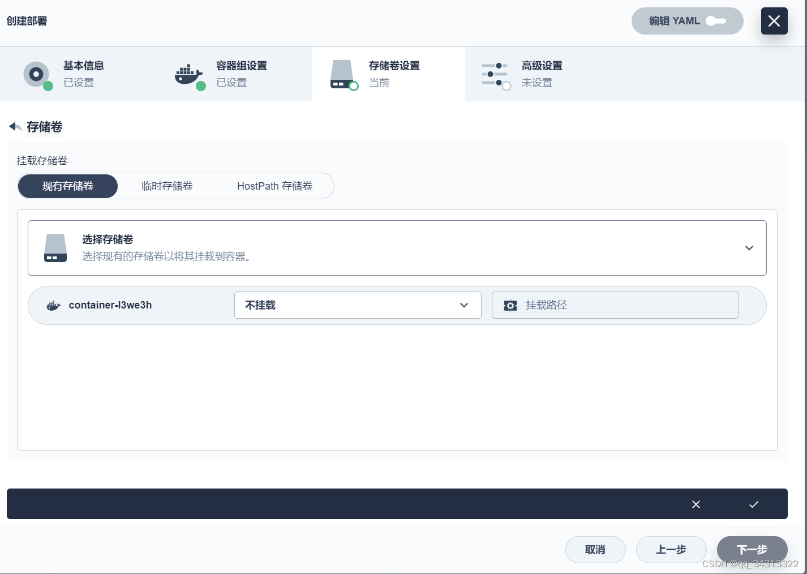Viewport: 807px width, 574px height.
Task: Open the 不挂载 mount mode dropdown
Action: pos(358,305)
